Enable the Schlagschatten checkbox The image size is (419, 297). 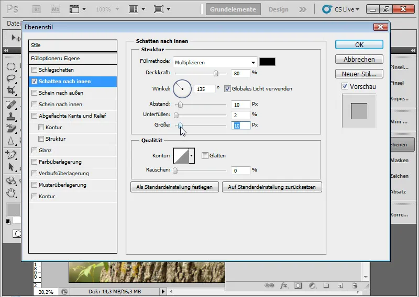coord(34,70)
